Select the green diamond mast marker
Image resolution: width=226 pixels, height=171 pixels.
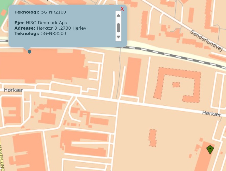[210, 150]
